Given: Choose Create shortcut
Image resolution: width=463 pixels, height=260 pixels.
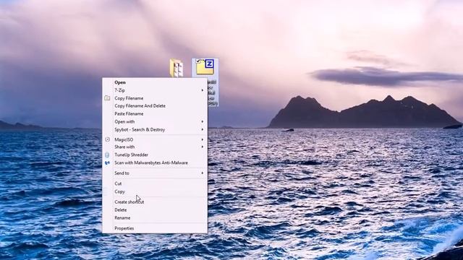Looking at the screenshot, I should click(x=155, y=202).
